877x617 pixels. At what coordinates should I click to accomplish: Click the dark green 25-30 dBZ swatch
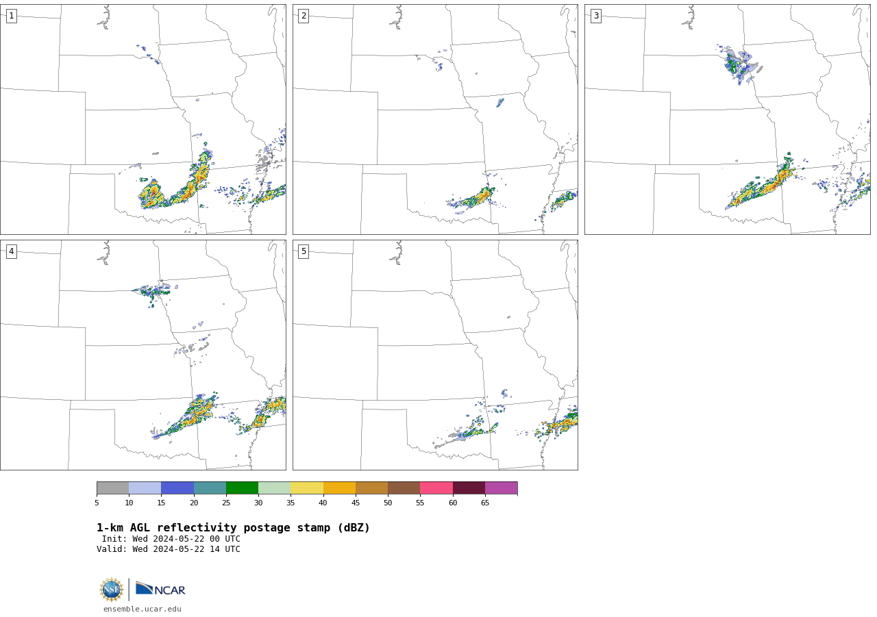click(x=242, y=488)
